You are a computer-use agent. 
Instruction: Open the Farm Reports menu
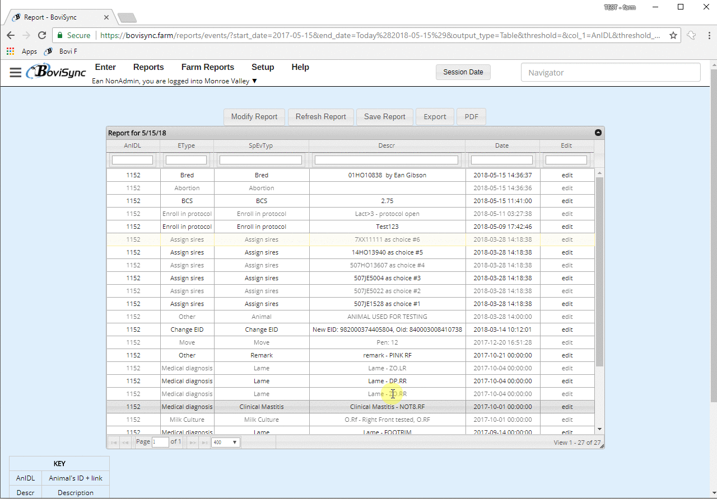coord(208,67)
